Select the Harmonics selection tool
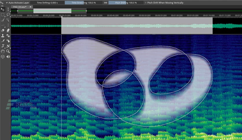This screenshot has height=140, width=242. (3, 25)
